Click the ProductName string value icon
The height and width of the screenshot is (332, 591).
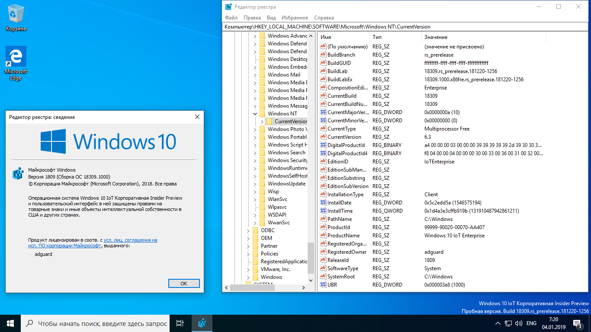[323, 235]
